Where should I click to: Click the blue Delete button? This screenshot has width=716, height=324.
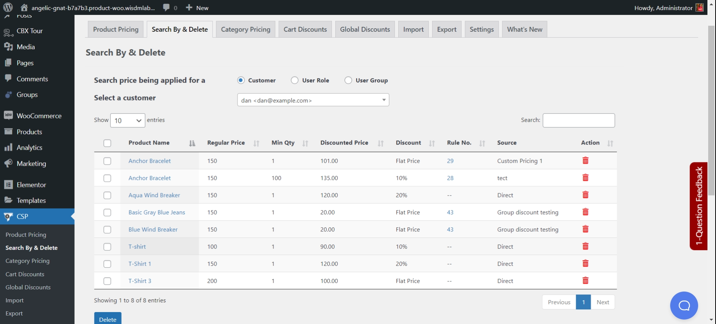coord(108,319)
